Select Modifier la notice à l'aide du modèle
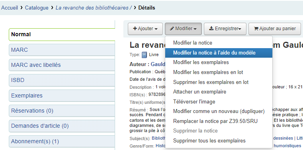This screenshot has height=150, width=303. click(x=219, y=53)
